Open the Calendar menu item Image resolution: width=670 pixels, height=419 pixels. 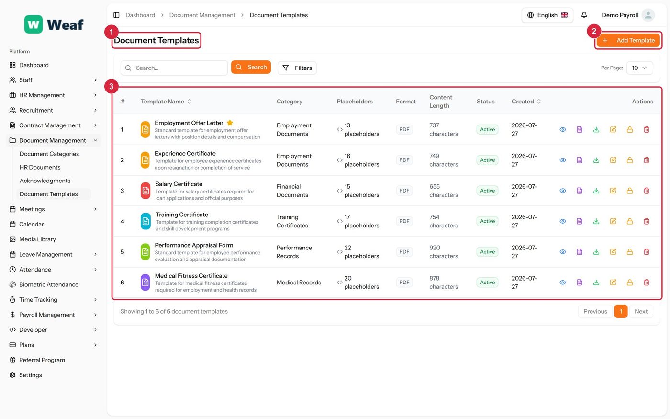(x=53, y=224)
